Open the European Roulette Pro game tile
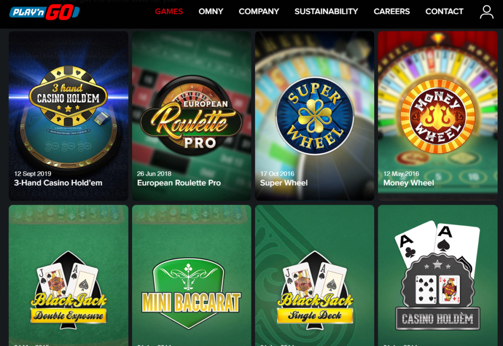This screenshot has height=346, width=503. pyautogui.click(x=192, y=116)
